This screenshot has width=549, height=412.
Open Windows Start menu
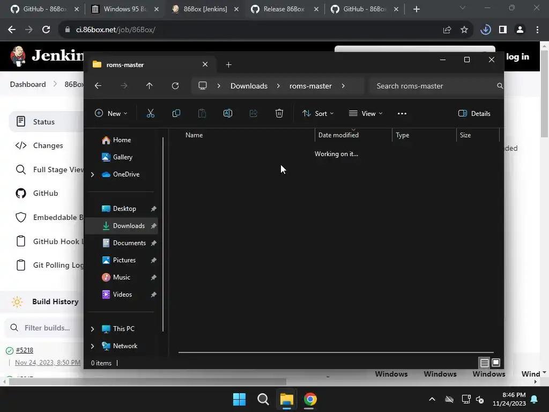240,399
